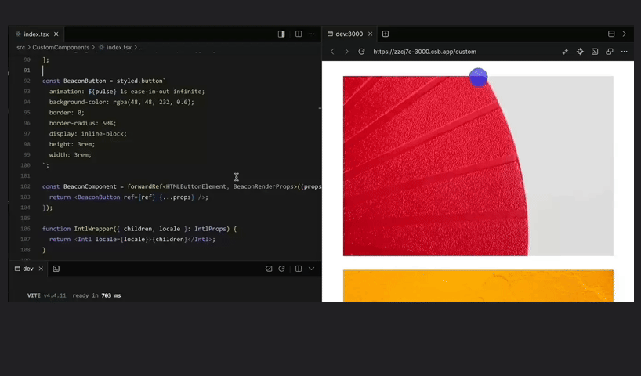The height and width of the screenshot is (376, 641).
Task: Click the browser forward arrow
Action: [x=346, y=52]
